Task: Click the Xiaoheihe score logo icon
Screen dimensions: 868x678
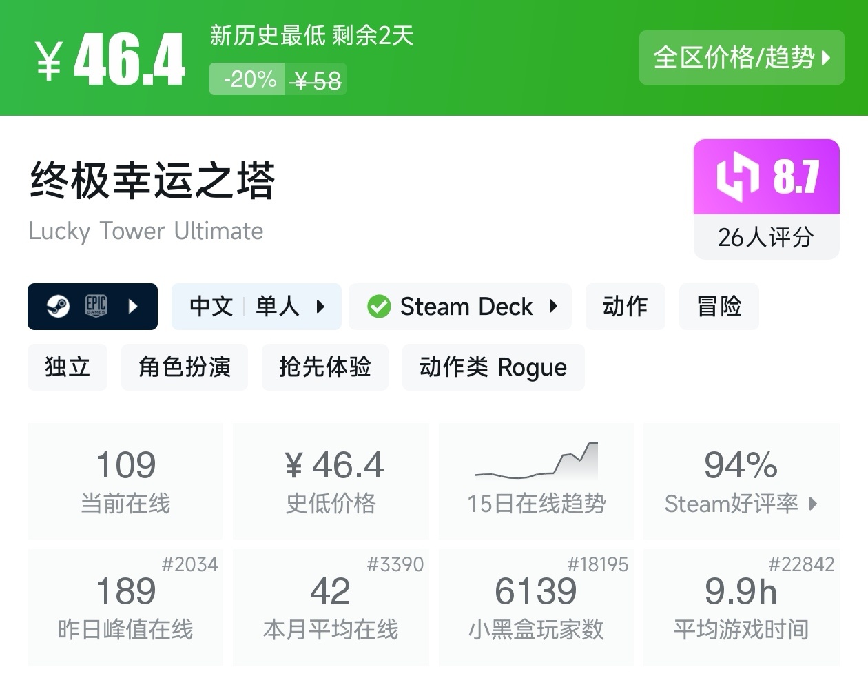Action: (738, 177)
